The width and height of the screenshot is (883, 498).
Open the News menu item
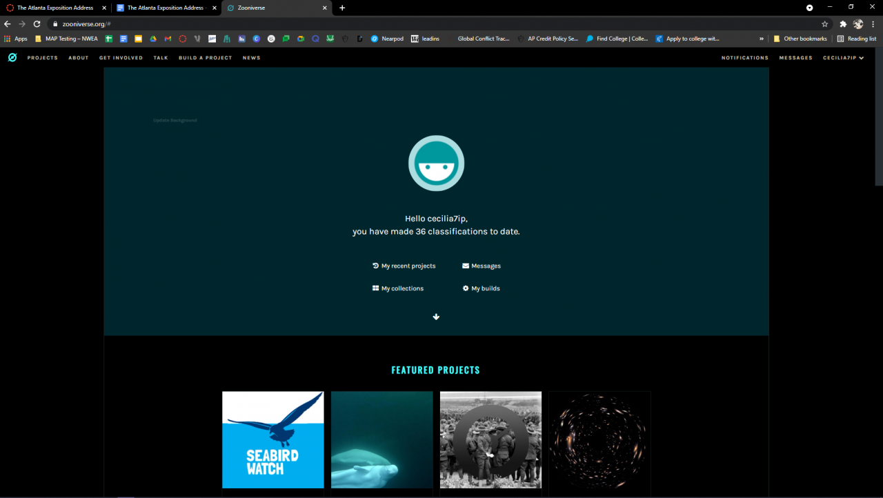coord(252,58)
